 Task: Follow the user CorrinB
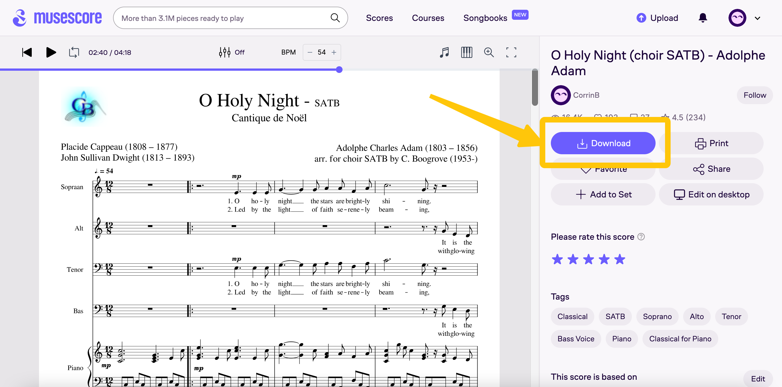(755, 95)
